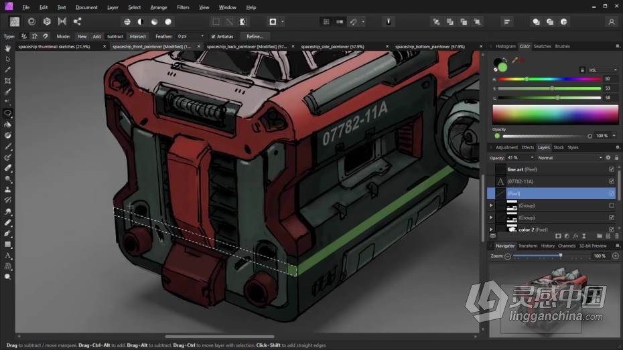This screenshot has height=350, width=623.
Task: Open spaceship_back_paintover document tab
Action: point(247,46)
